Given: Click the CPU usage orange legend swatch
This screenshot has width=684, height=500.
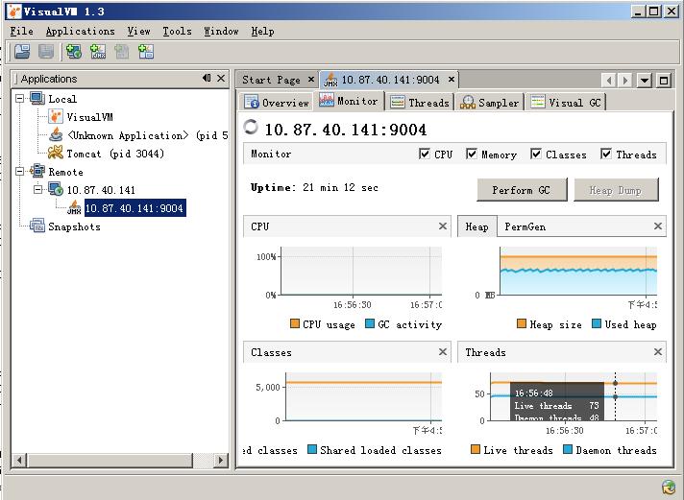Looking at the screenshot, I should 295,323.
